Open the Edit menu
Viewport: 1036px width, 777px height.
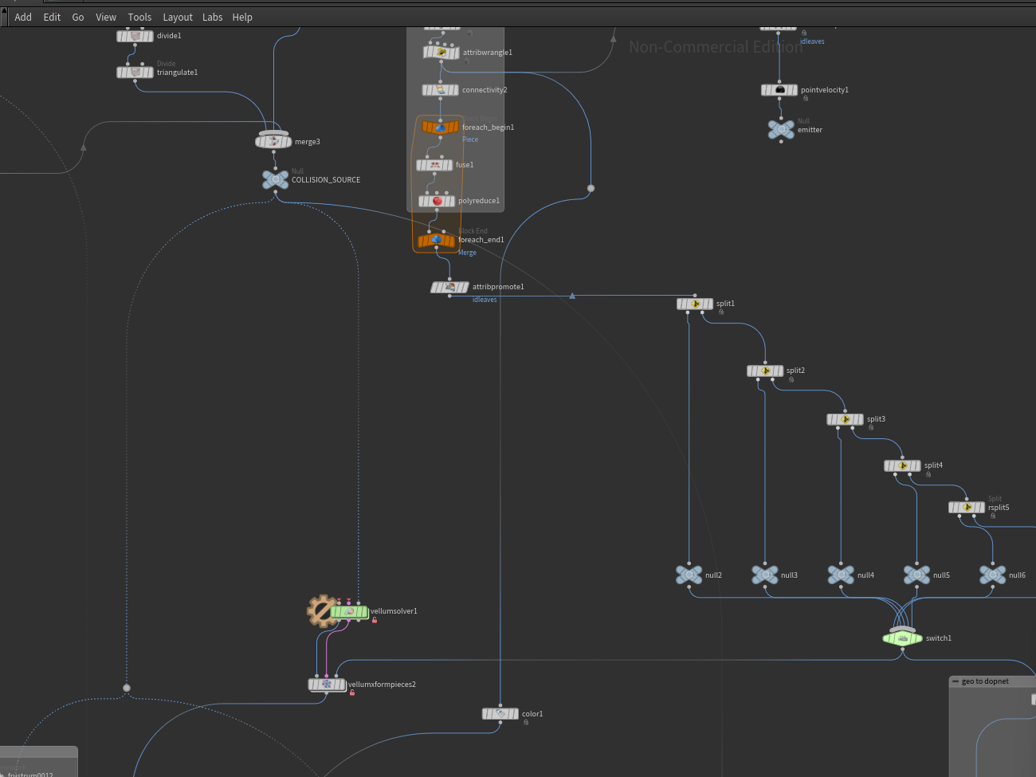52,17
